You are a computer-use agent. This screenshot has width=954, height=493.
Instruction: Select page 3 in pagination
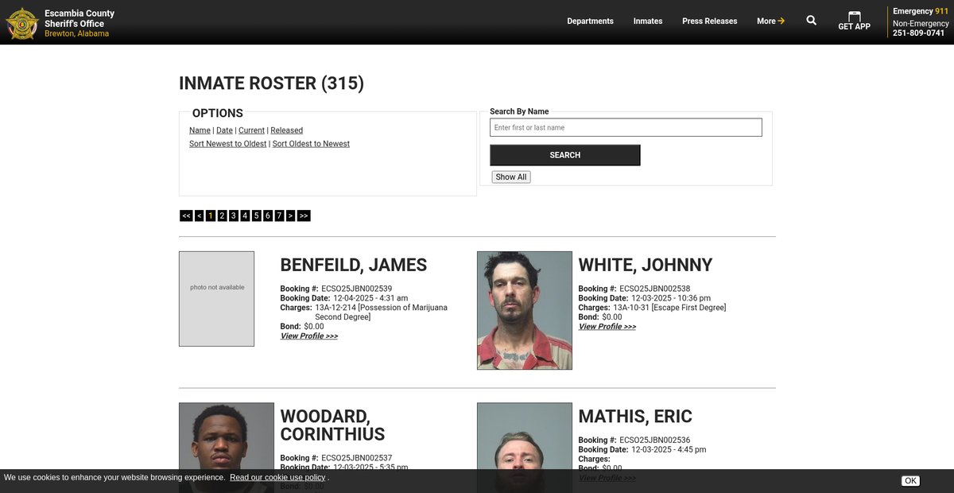(x=234, y=215)
